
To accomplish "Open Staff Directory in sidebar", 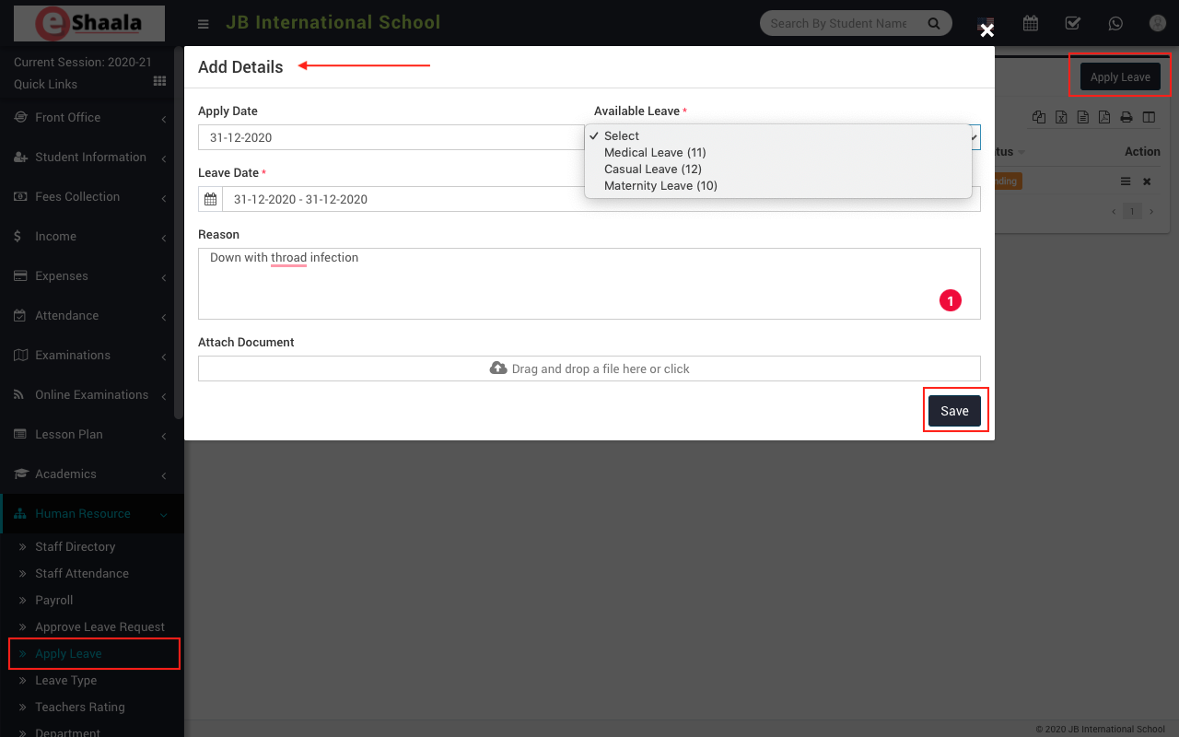I will (76, 547).
